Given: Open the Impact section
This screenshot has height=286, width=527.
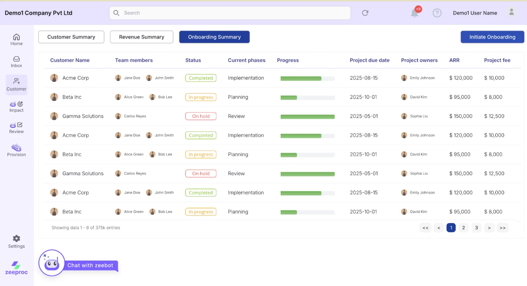Looking at the screenshot, I should click(16, 106).
